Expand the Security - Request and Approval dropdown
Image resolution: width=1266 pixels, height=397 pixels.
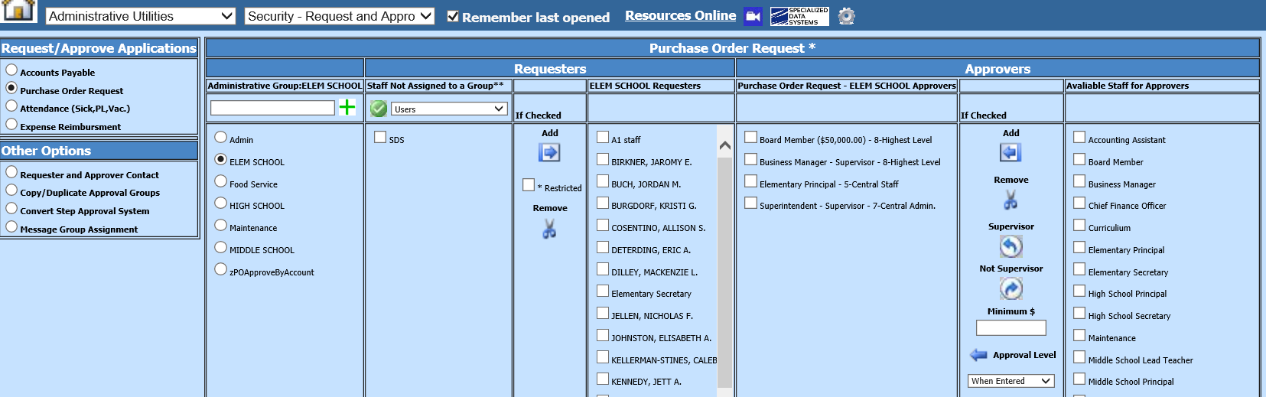pyautogui.click(x=340, y=16)
